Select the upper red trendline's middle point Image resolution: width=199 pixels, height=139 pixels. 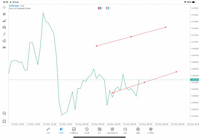pos(131,37)
